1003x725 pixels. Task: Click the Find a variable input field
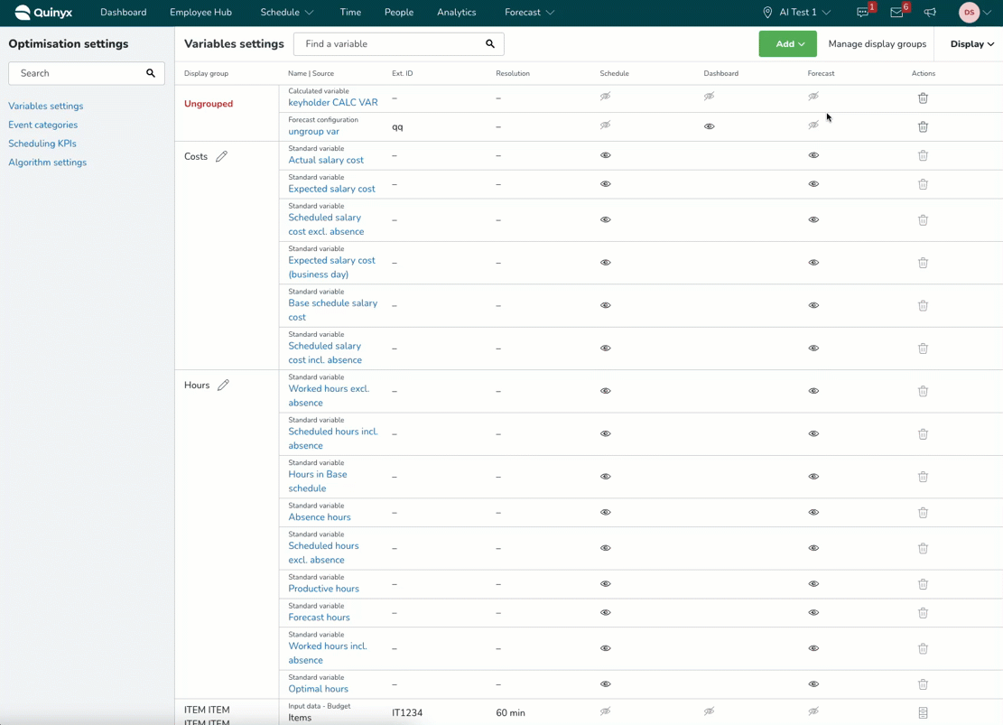398,43
